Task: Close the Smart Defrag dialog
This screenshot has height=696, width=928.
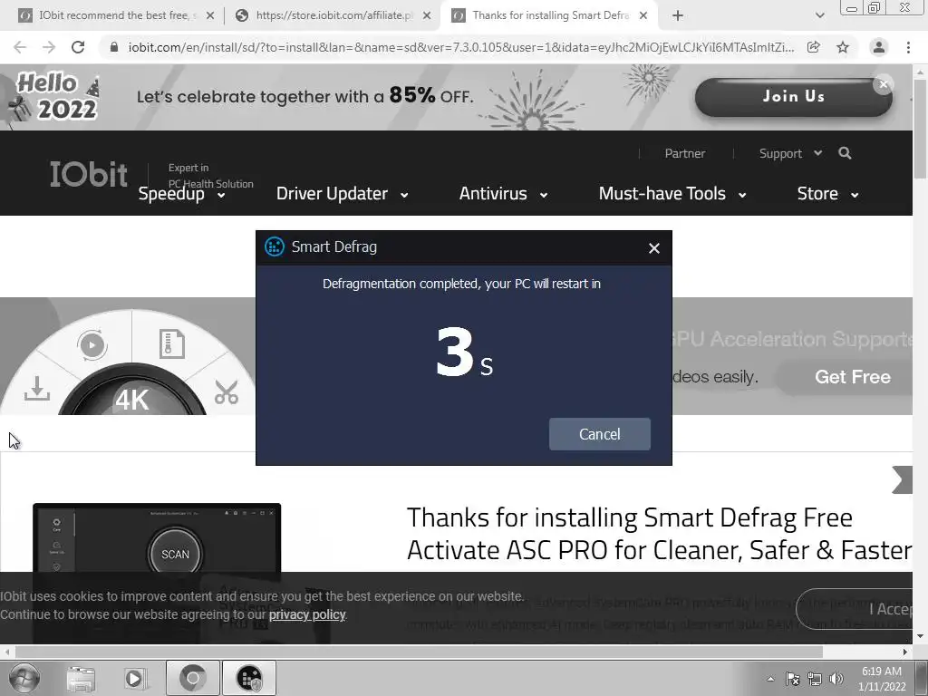Action: 654,248
